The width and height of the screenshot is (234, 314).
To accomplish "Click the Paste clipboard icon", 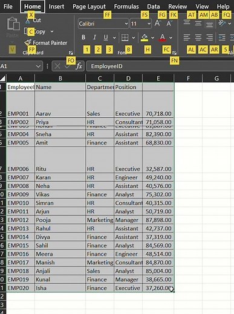I will click(13, 24).
